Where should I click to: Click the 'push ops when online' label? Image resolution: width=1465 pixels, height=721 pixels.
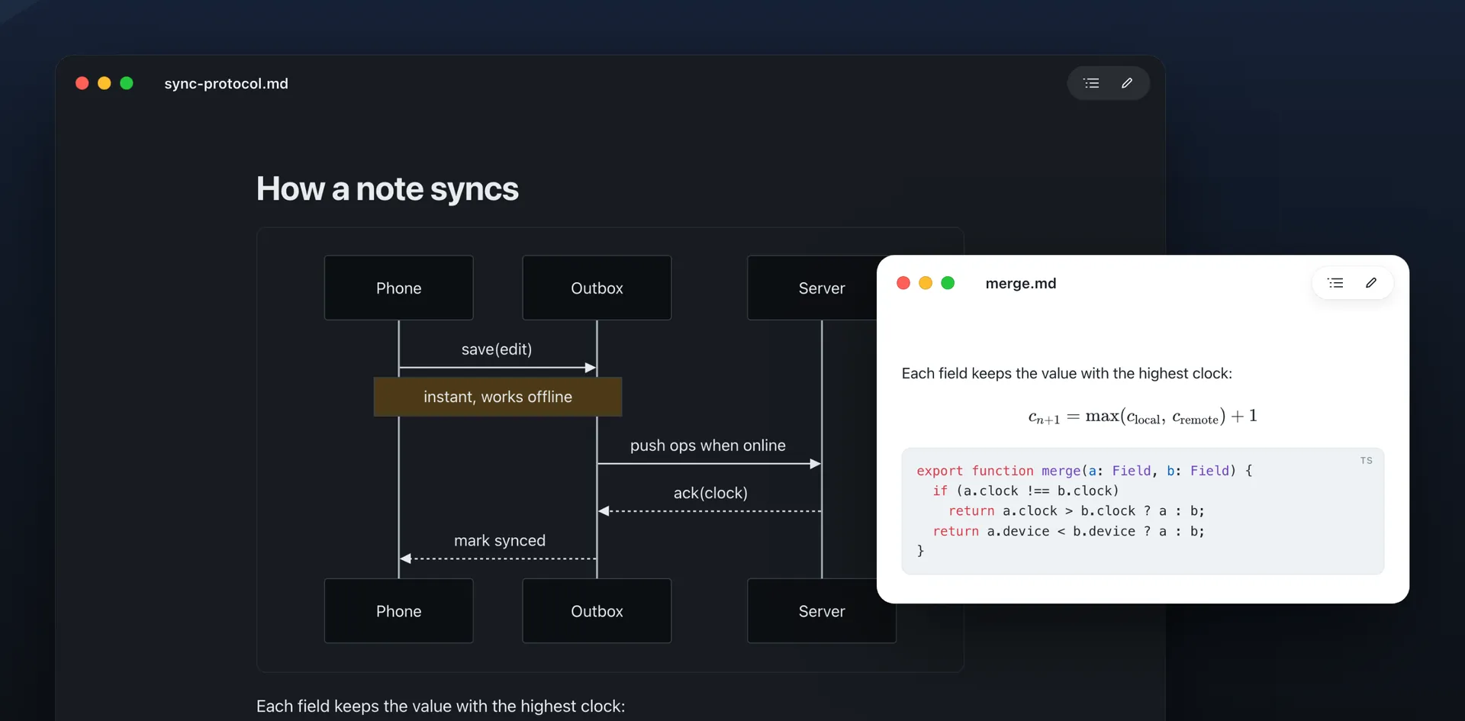707,446
